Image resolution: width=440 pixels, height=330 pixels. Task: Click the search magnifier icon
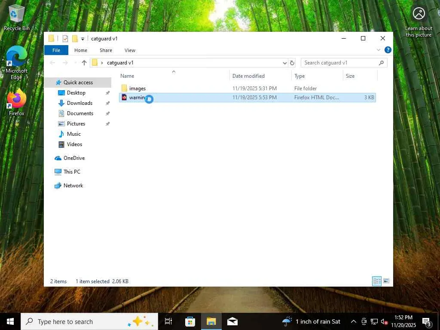coord(381,63)
